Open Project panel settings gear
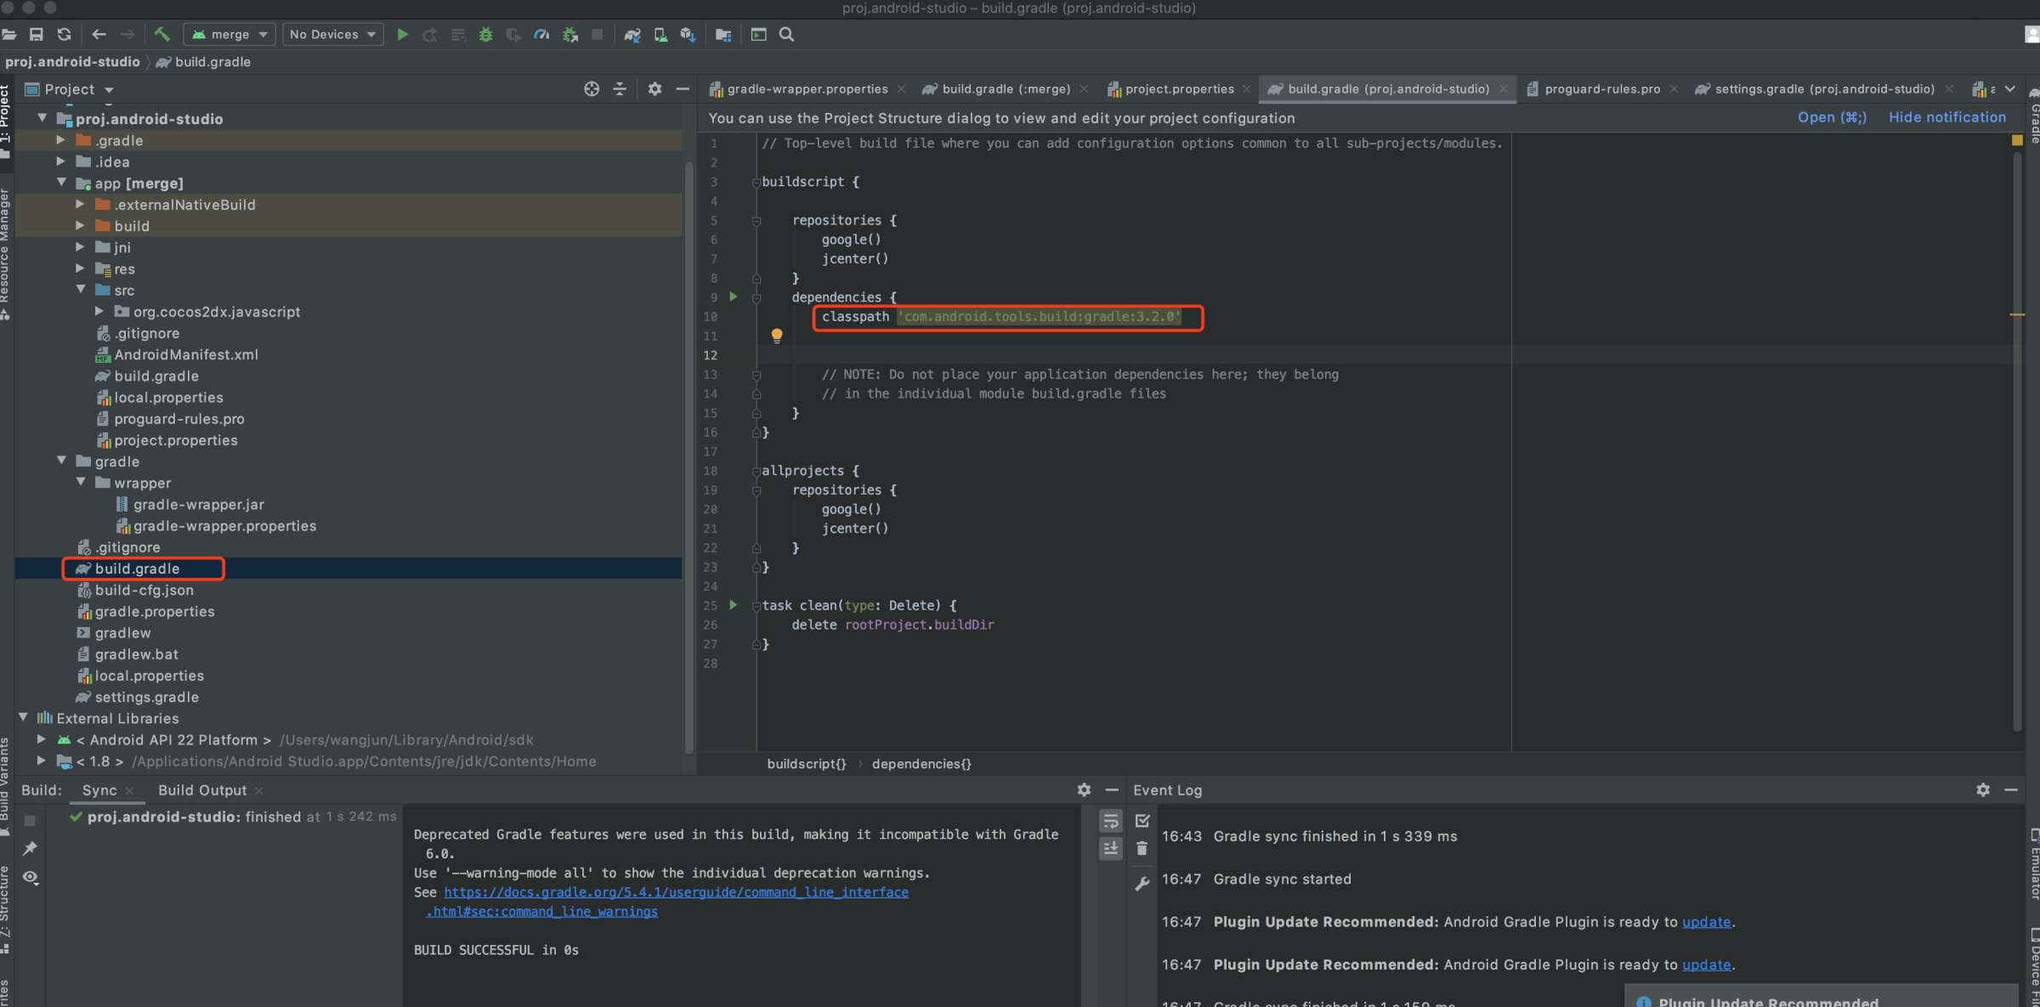Viewport: 2040px width, 1007px height. click(654, 89)
